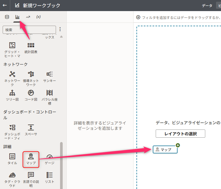Select the 循環ネットワーク visualization
The width and height of the screenshot is (221, 189).
click(31, 78)
